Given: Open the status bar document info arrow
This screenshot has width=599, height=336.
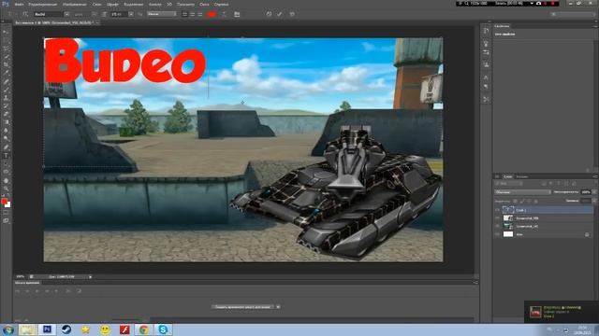Looking at the screenshot, I should click(90, 277).
